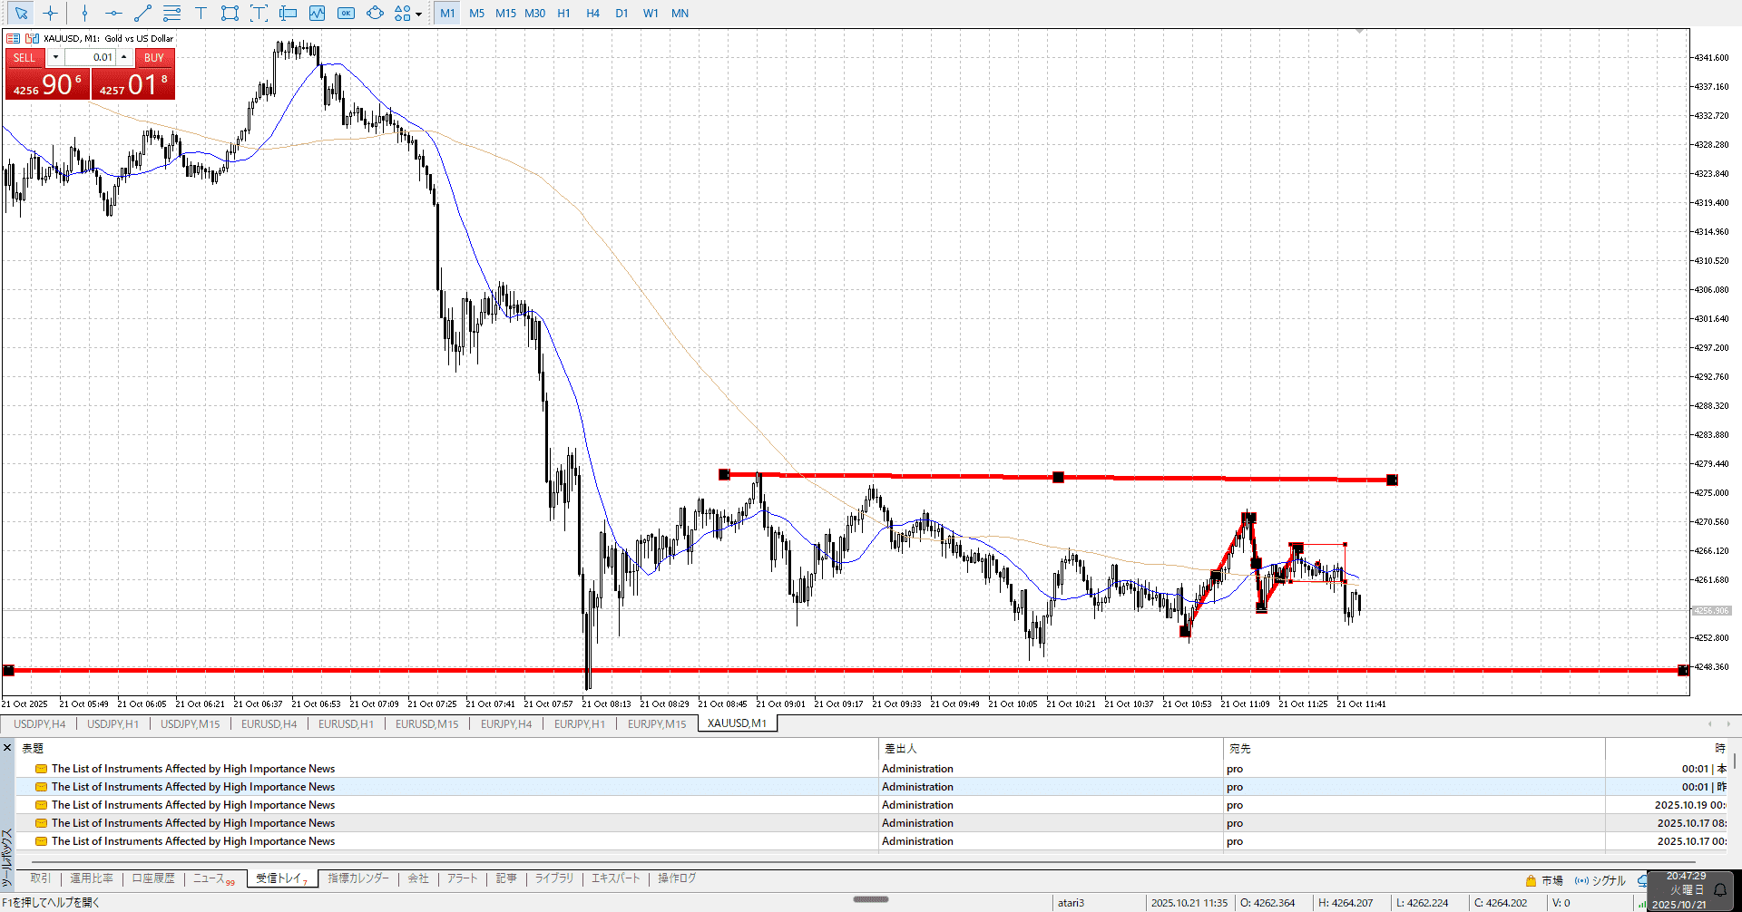The image size is (1742, 912).
Task: Switch to the USDJPY,H4 chart tab
Action: point(39,723)
